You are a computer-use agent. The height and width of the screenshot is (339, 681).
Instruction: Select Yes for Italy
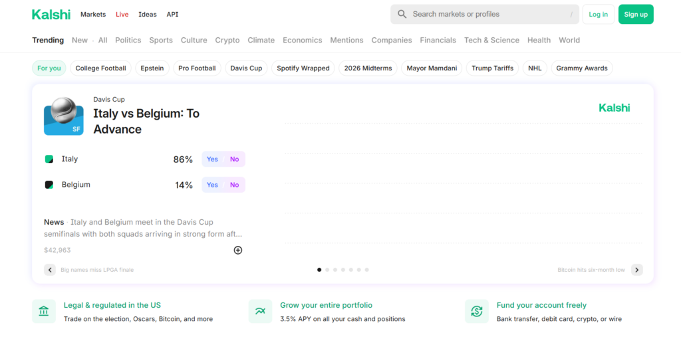pos(212,160)
